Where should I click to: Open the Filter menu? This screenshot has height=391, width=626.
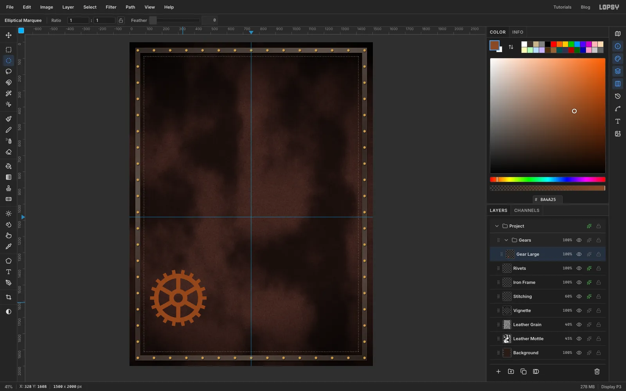point(111,7)
